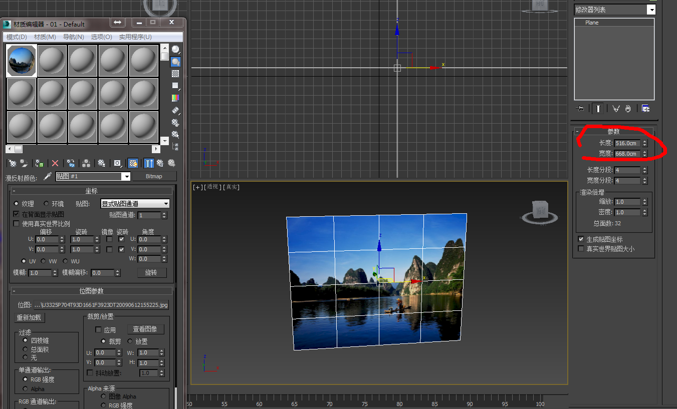Image resolution: width=677 pixels, height=409 pixels.
Task: Open the 导航(N) menu
Action: click(x=74, y=37)
